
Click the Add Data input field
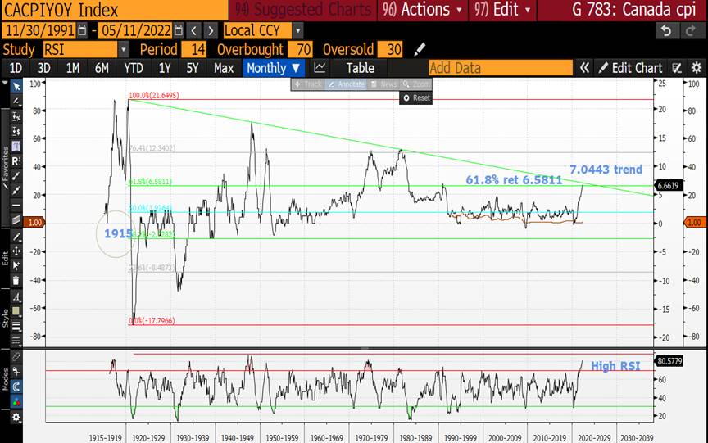[x=501, y=68]
